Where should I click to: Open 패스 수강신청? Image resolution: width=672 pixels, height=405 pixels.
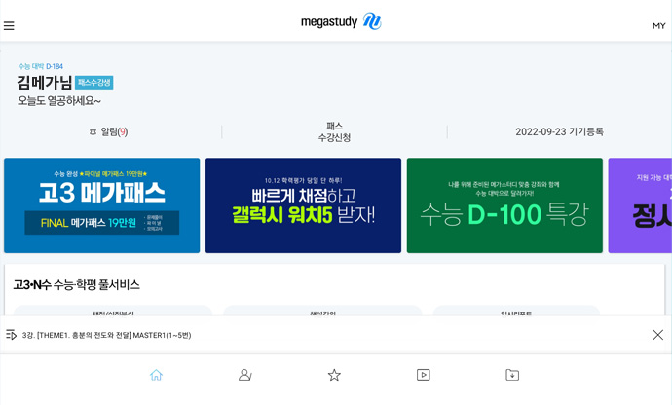[334, 131]
